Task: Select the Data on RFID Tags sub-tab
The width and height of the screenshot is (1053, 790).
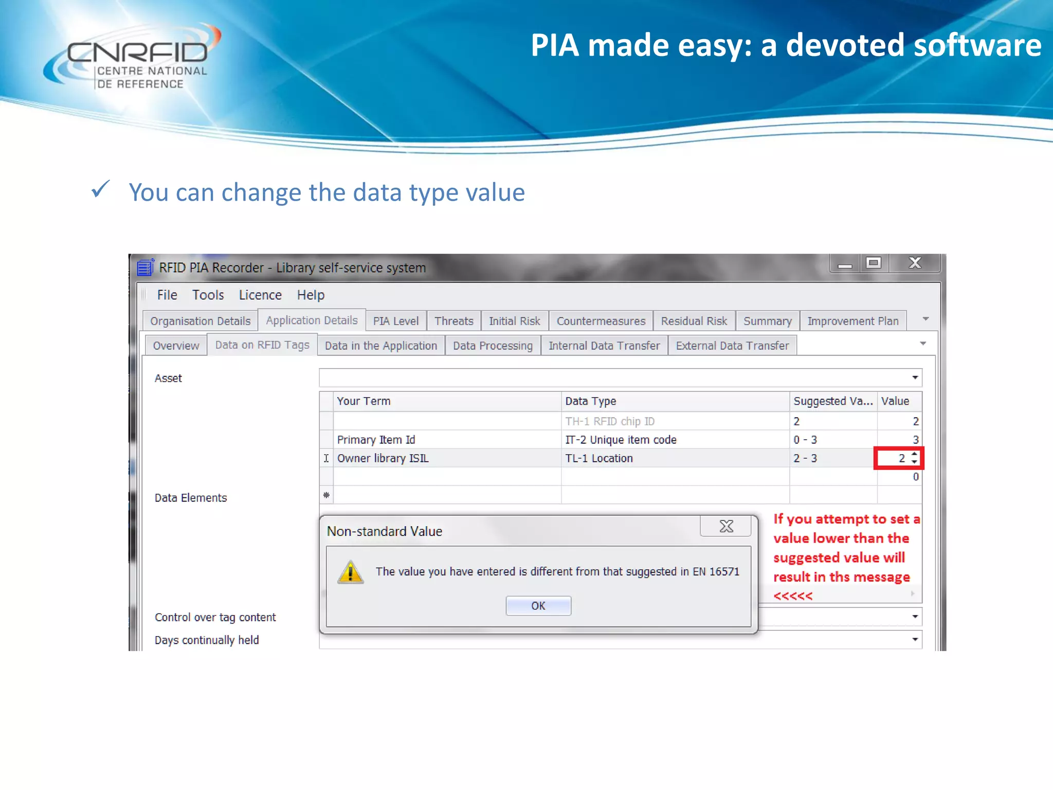Action: (x=262, y=345)
